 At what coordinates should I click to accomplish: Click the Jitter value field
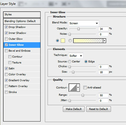click(103, 101)
